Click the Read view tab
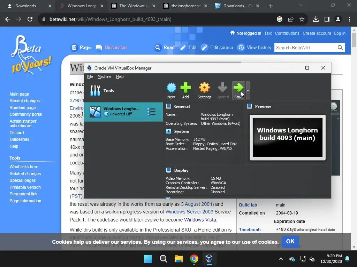 coord(165,47)
